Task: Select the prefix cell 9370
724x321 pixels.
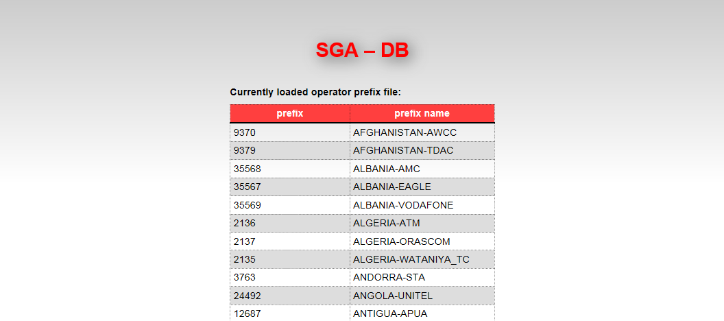Action: 290,132
